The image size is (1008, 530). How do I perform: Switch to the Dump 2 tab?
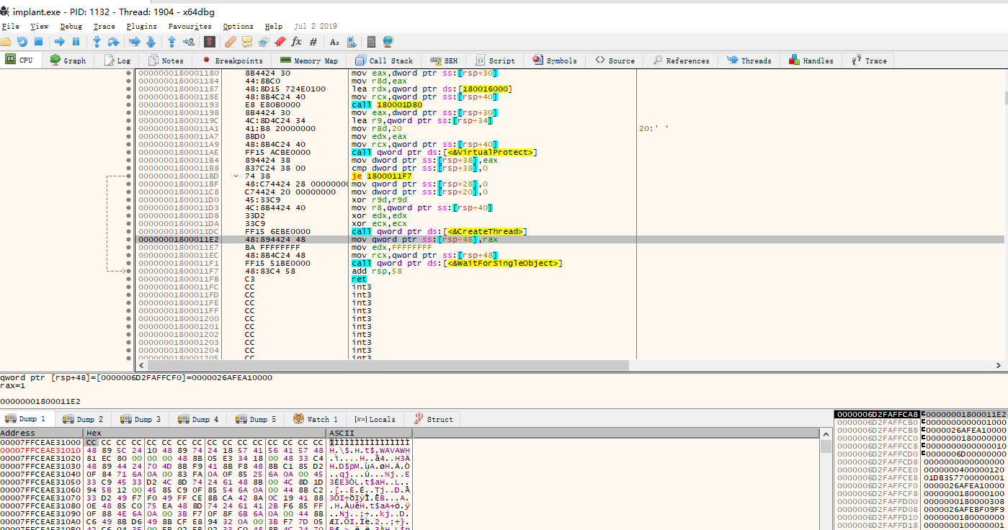pos(83,419)
